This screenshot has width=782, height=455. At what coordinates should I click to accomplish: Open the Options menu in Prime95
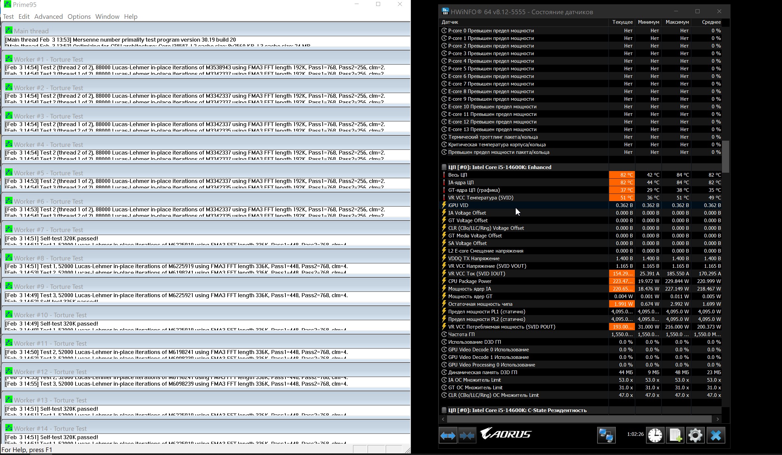pos(79,17)
